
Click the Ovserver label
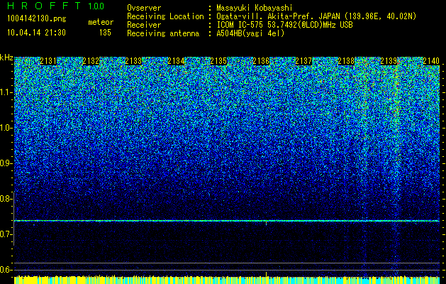coord(144,8)
